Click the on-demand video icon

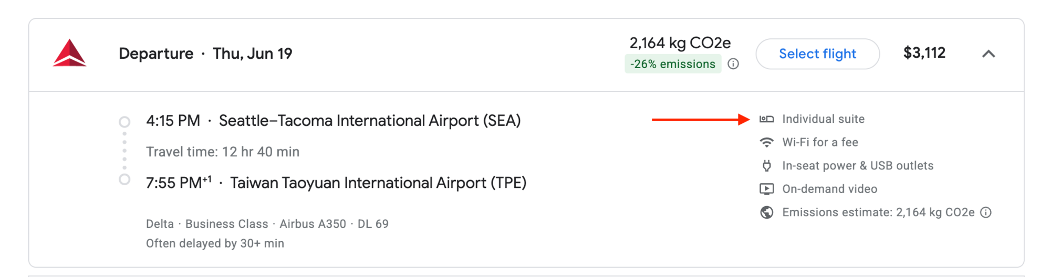click(766, 189)
